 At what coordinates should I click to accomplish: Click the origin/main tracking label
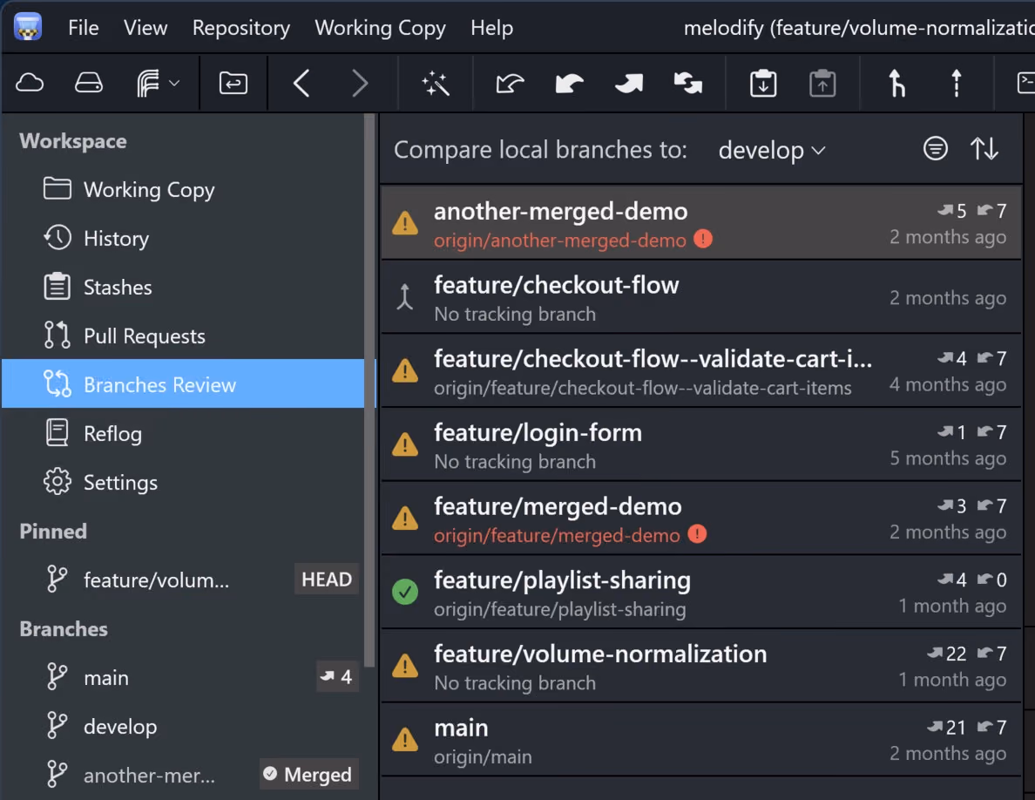tap(483, 757)
